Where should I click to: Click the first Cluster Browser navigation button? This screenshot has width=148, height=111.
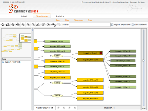pos(58,108)
